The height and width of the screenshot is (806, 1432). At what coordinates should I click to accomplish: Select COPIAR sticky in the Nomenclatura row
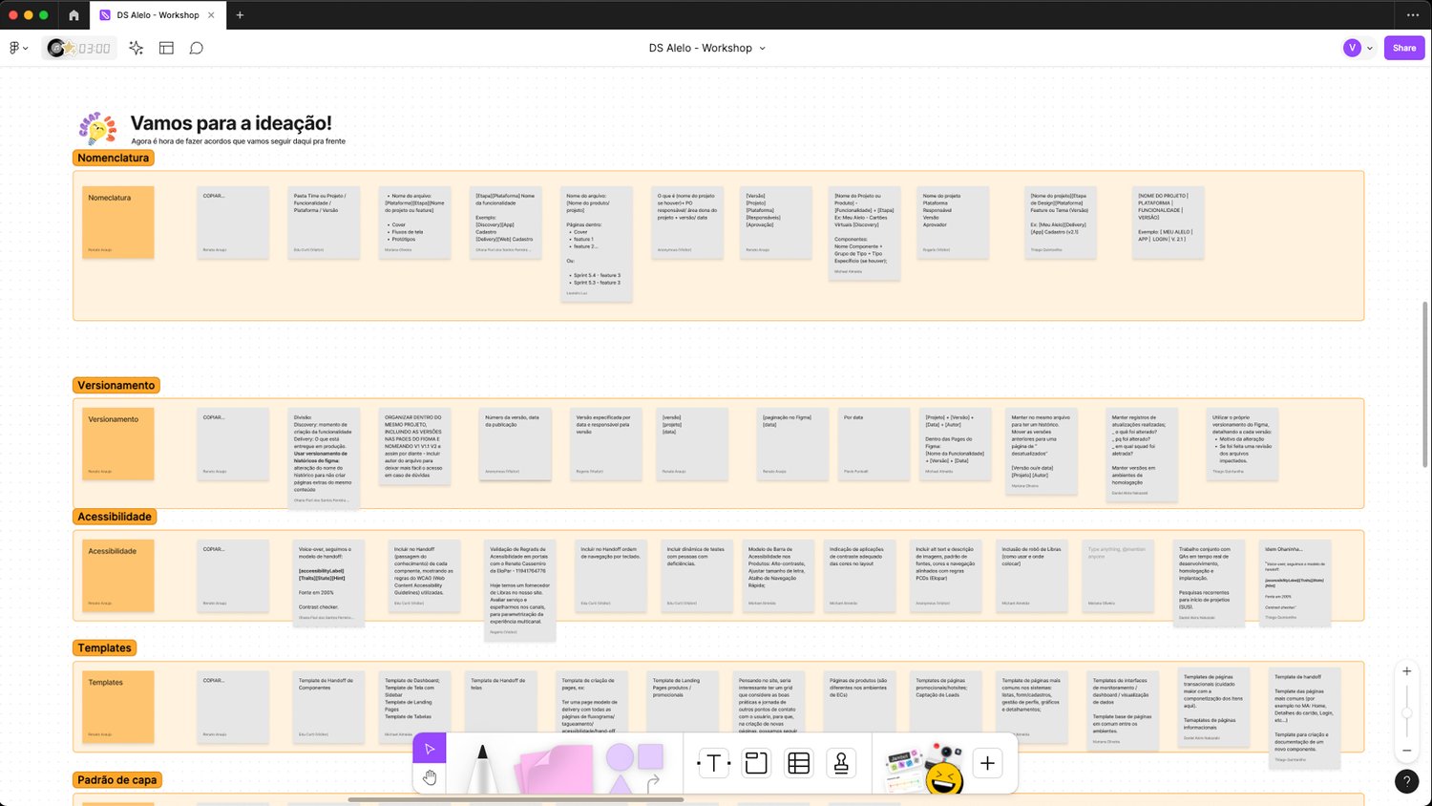[233, 223]
